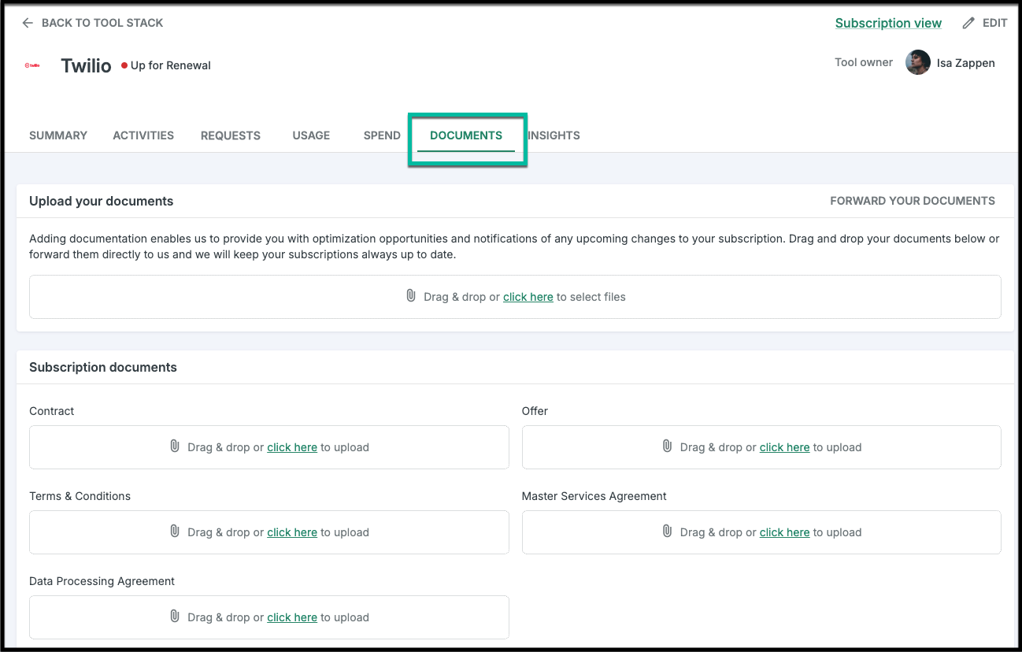Click the back arrow icon
Image resolution: width=1022 pixels, height=652 pixels.
[28, 23]
